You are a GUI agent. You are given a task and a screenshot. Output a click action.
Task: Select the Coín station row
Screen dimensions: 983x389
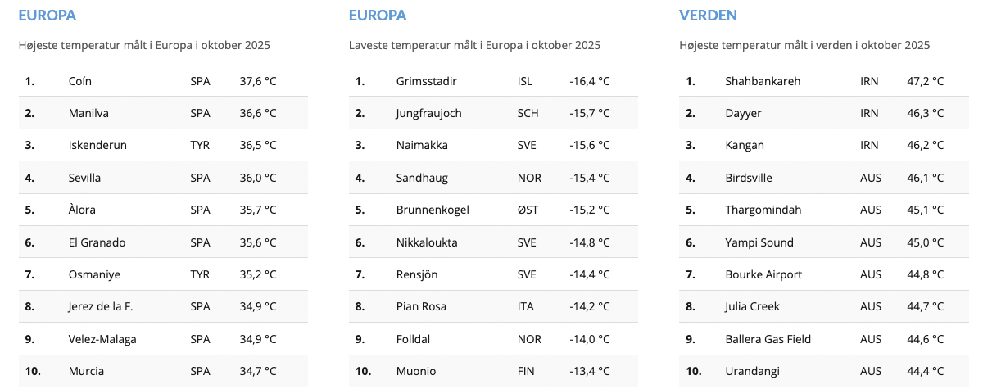(x=80, y=81)
